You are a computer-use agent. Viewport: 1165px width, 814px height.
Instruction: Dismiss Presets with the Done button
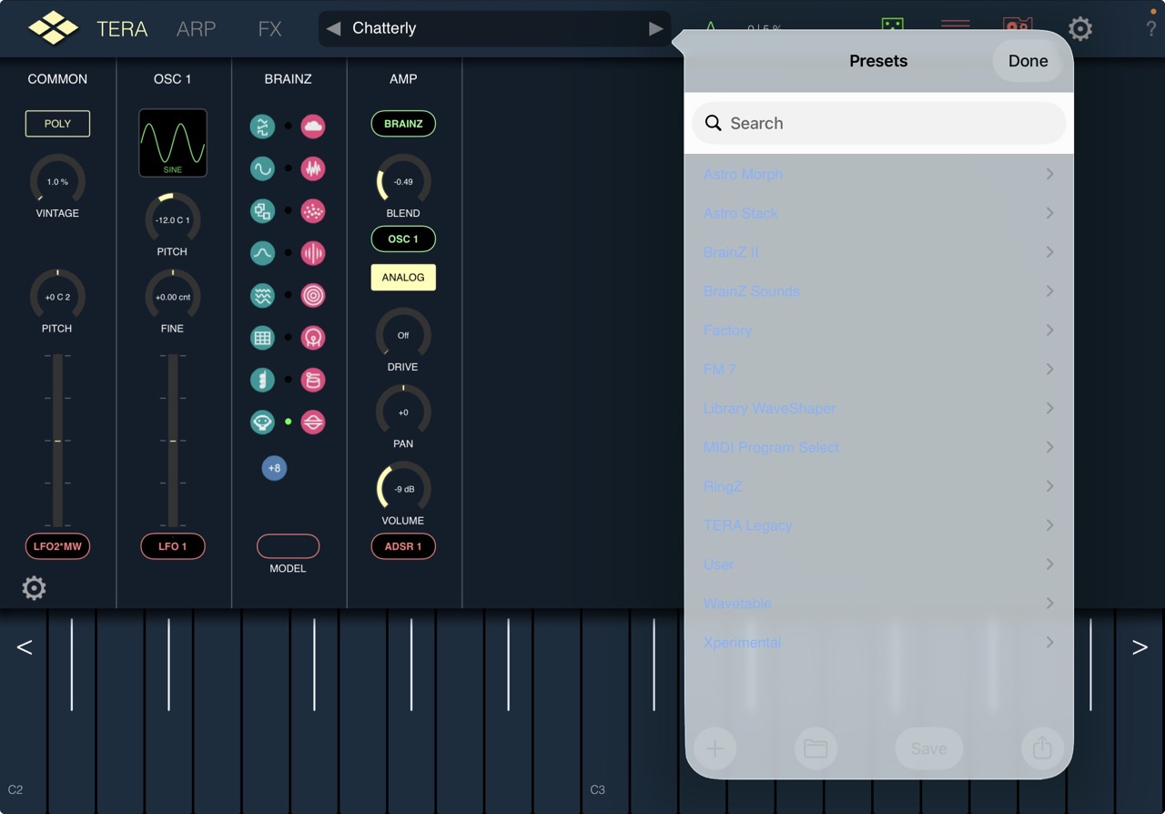tap(1028, 61)
